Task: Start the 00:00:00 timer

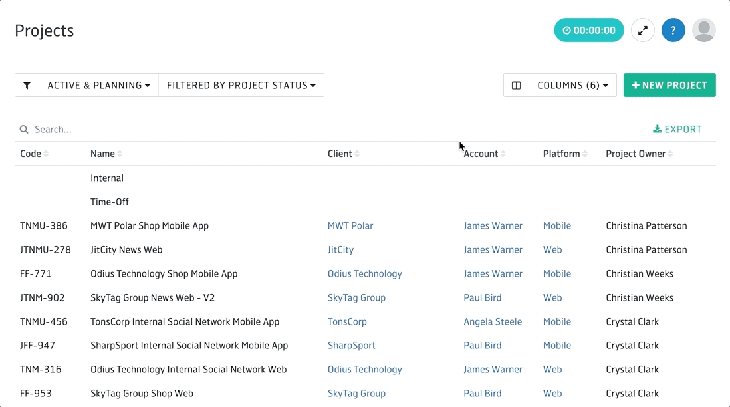Action: point(588,31)
